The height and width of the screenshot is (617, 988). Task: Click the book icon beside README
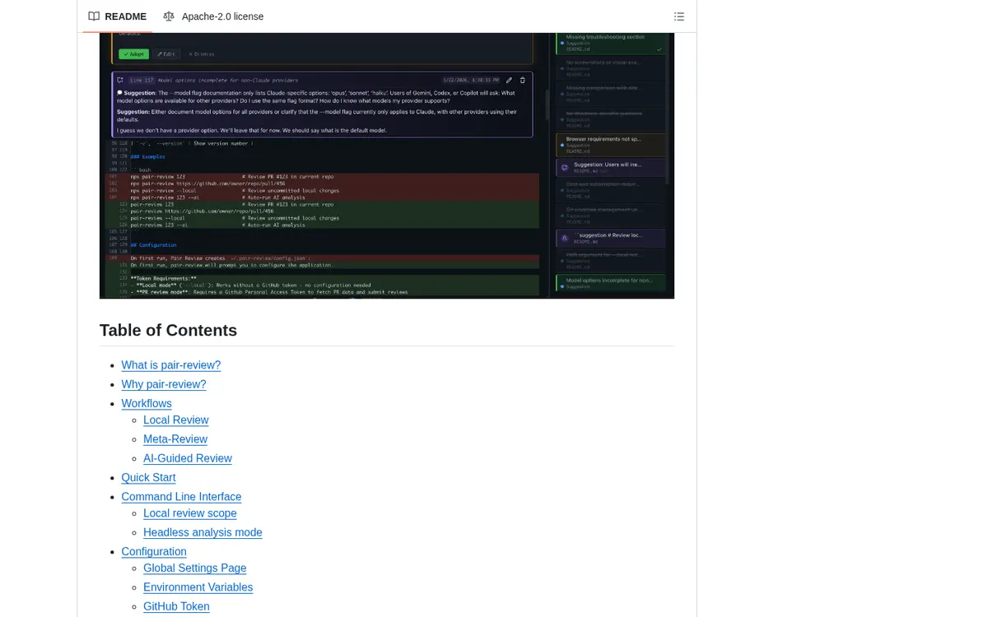pos(95,16)
